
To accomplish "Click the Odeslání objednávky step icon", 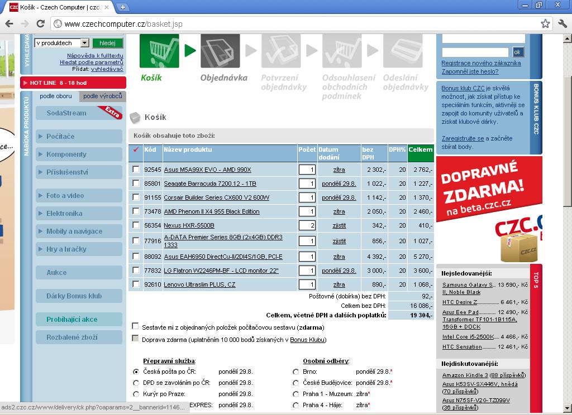I will click(403, 51).
